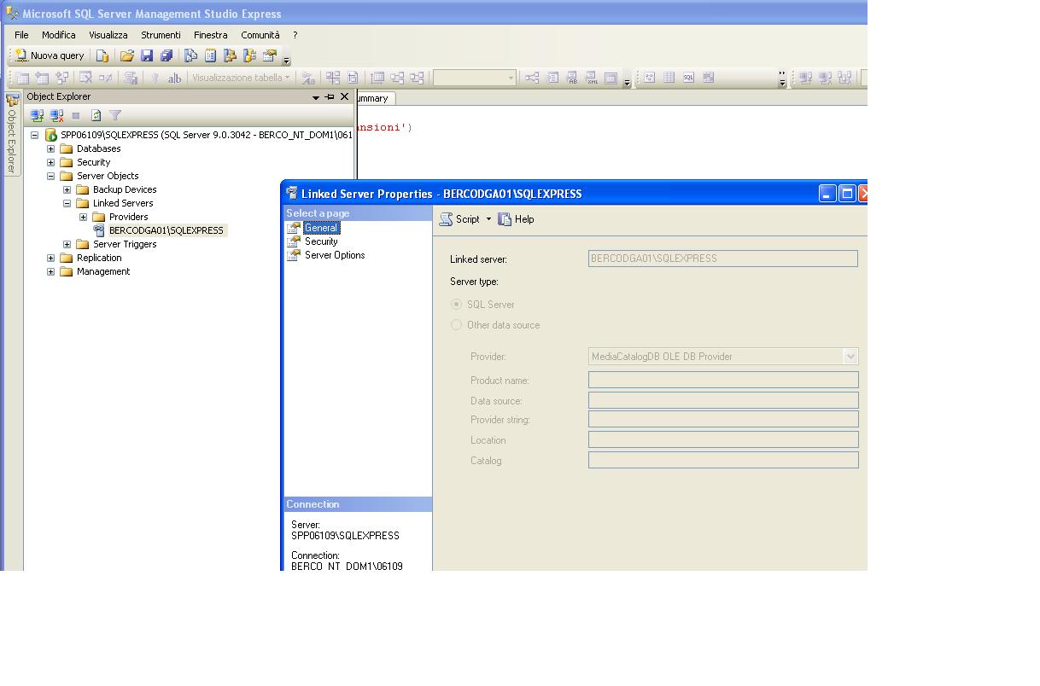The image size is (1040, 686).
Task: Open the Object Explorer window position arrow
Action: (x=316, y=97)
